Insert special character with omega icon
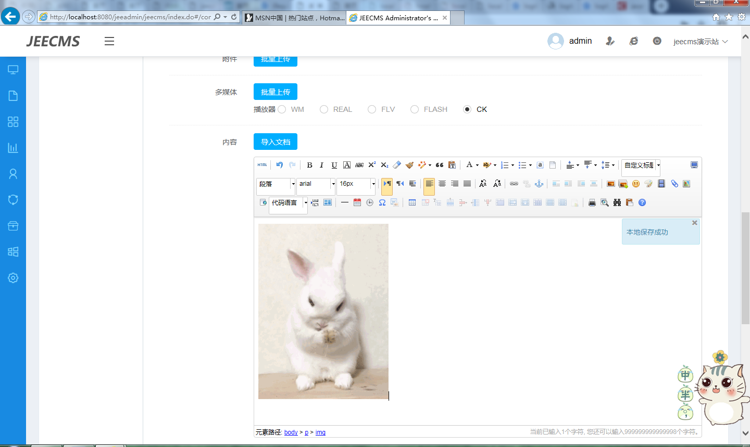 point(382,202)
